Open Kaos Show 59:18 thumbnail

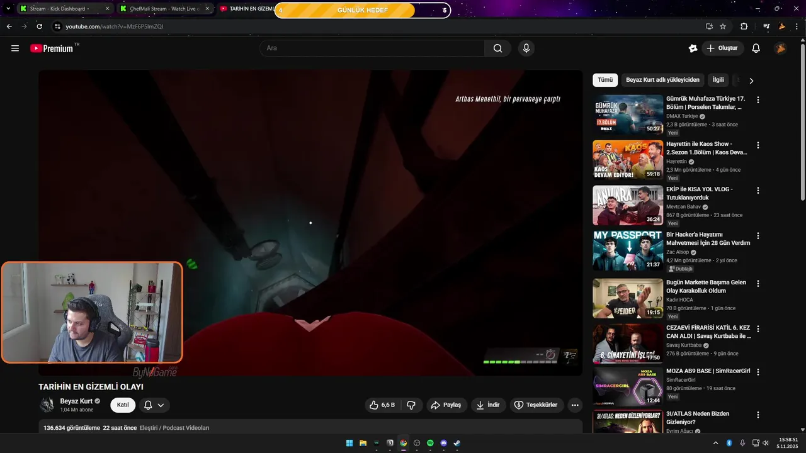click(x=628, y=160)
